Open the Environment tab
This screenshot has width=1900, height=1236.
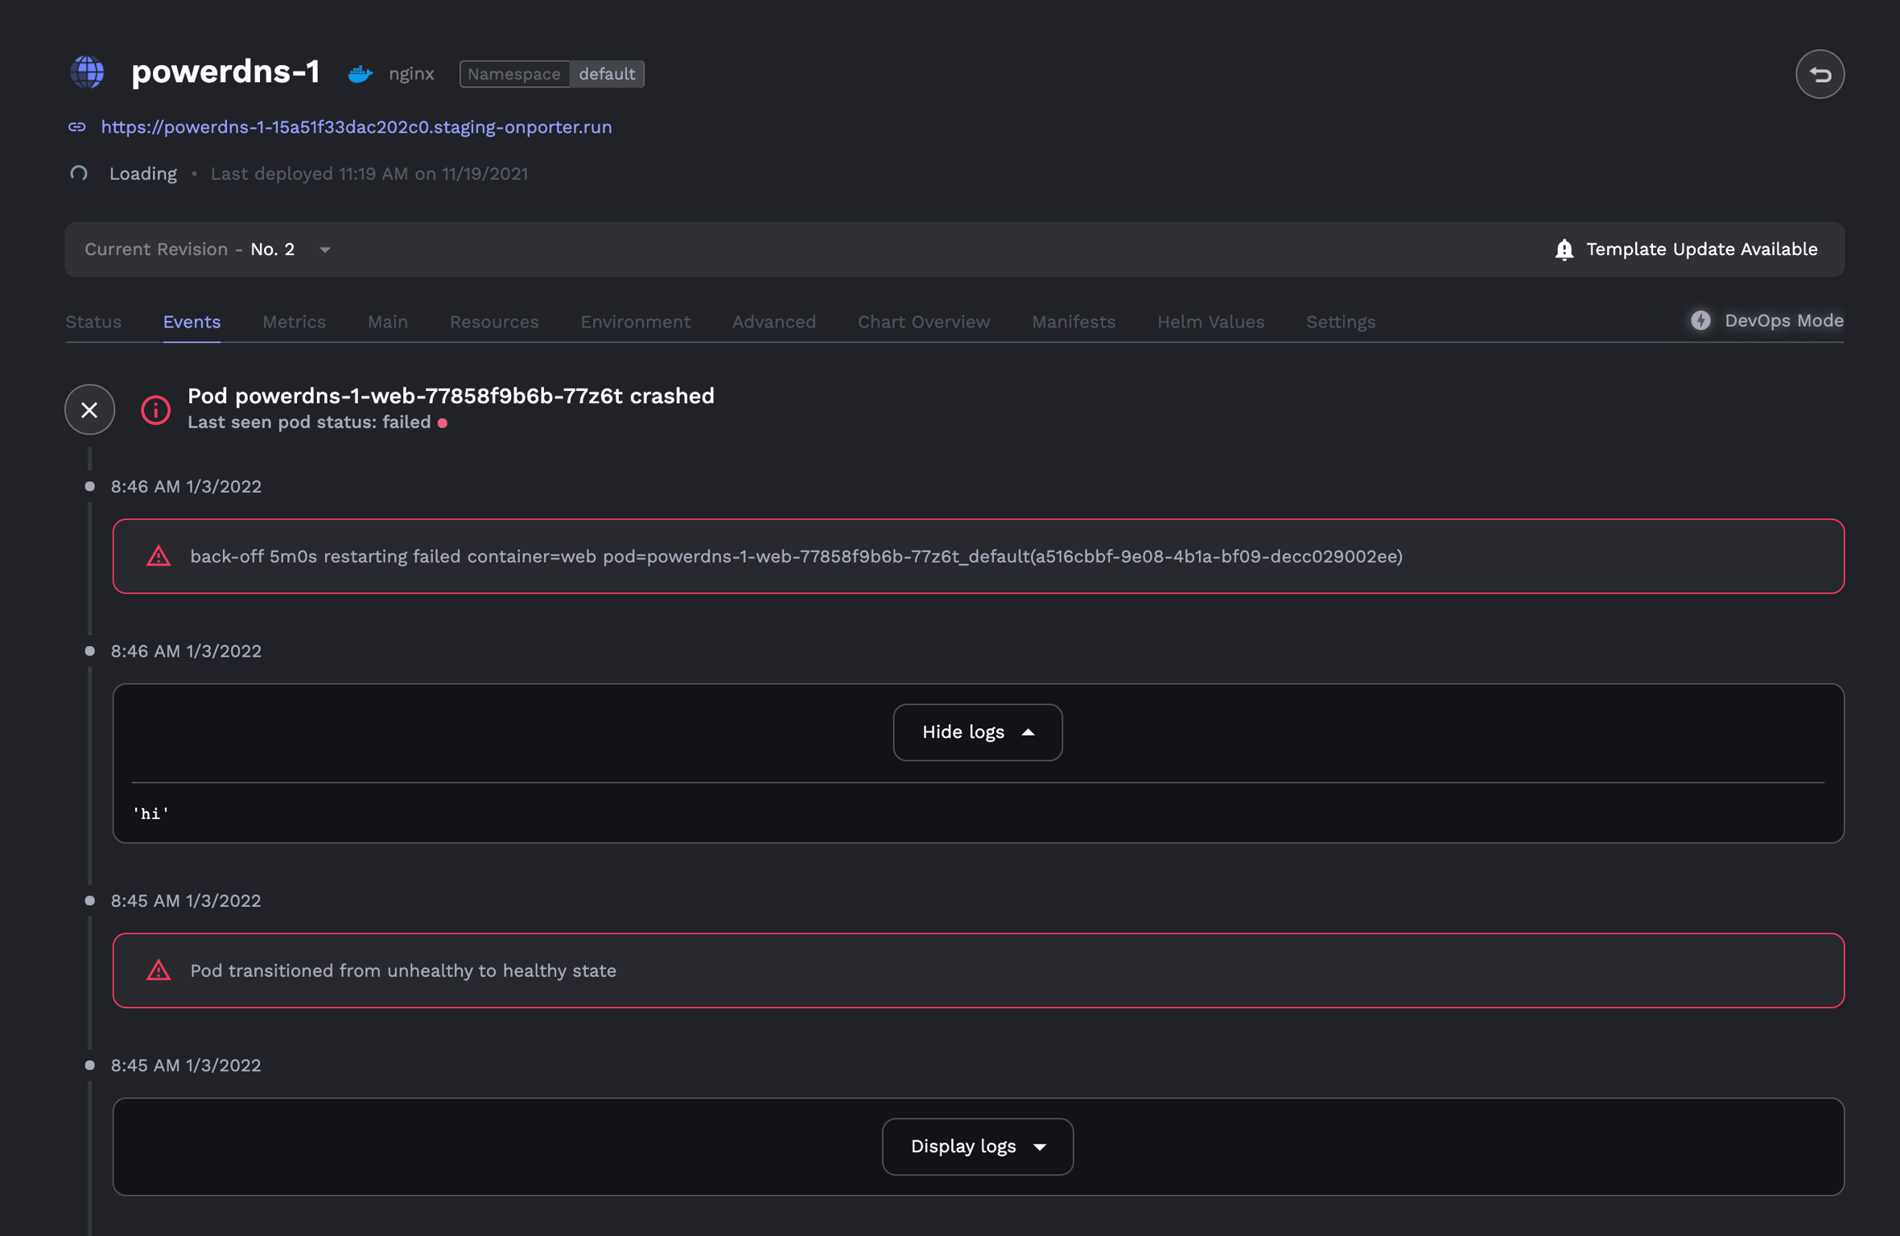coord(636,322)
